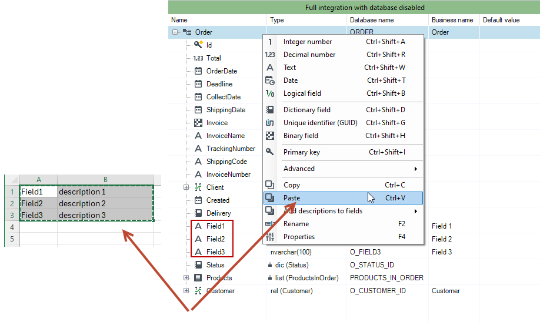The width and height of the screenshot is (540, 322).
Task: Click the Database name column header
Action: [x=388, y=20]
